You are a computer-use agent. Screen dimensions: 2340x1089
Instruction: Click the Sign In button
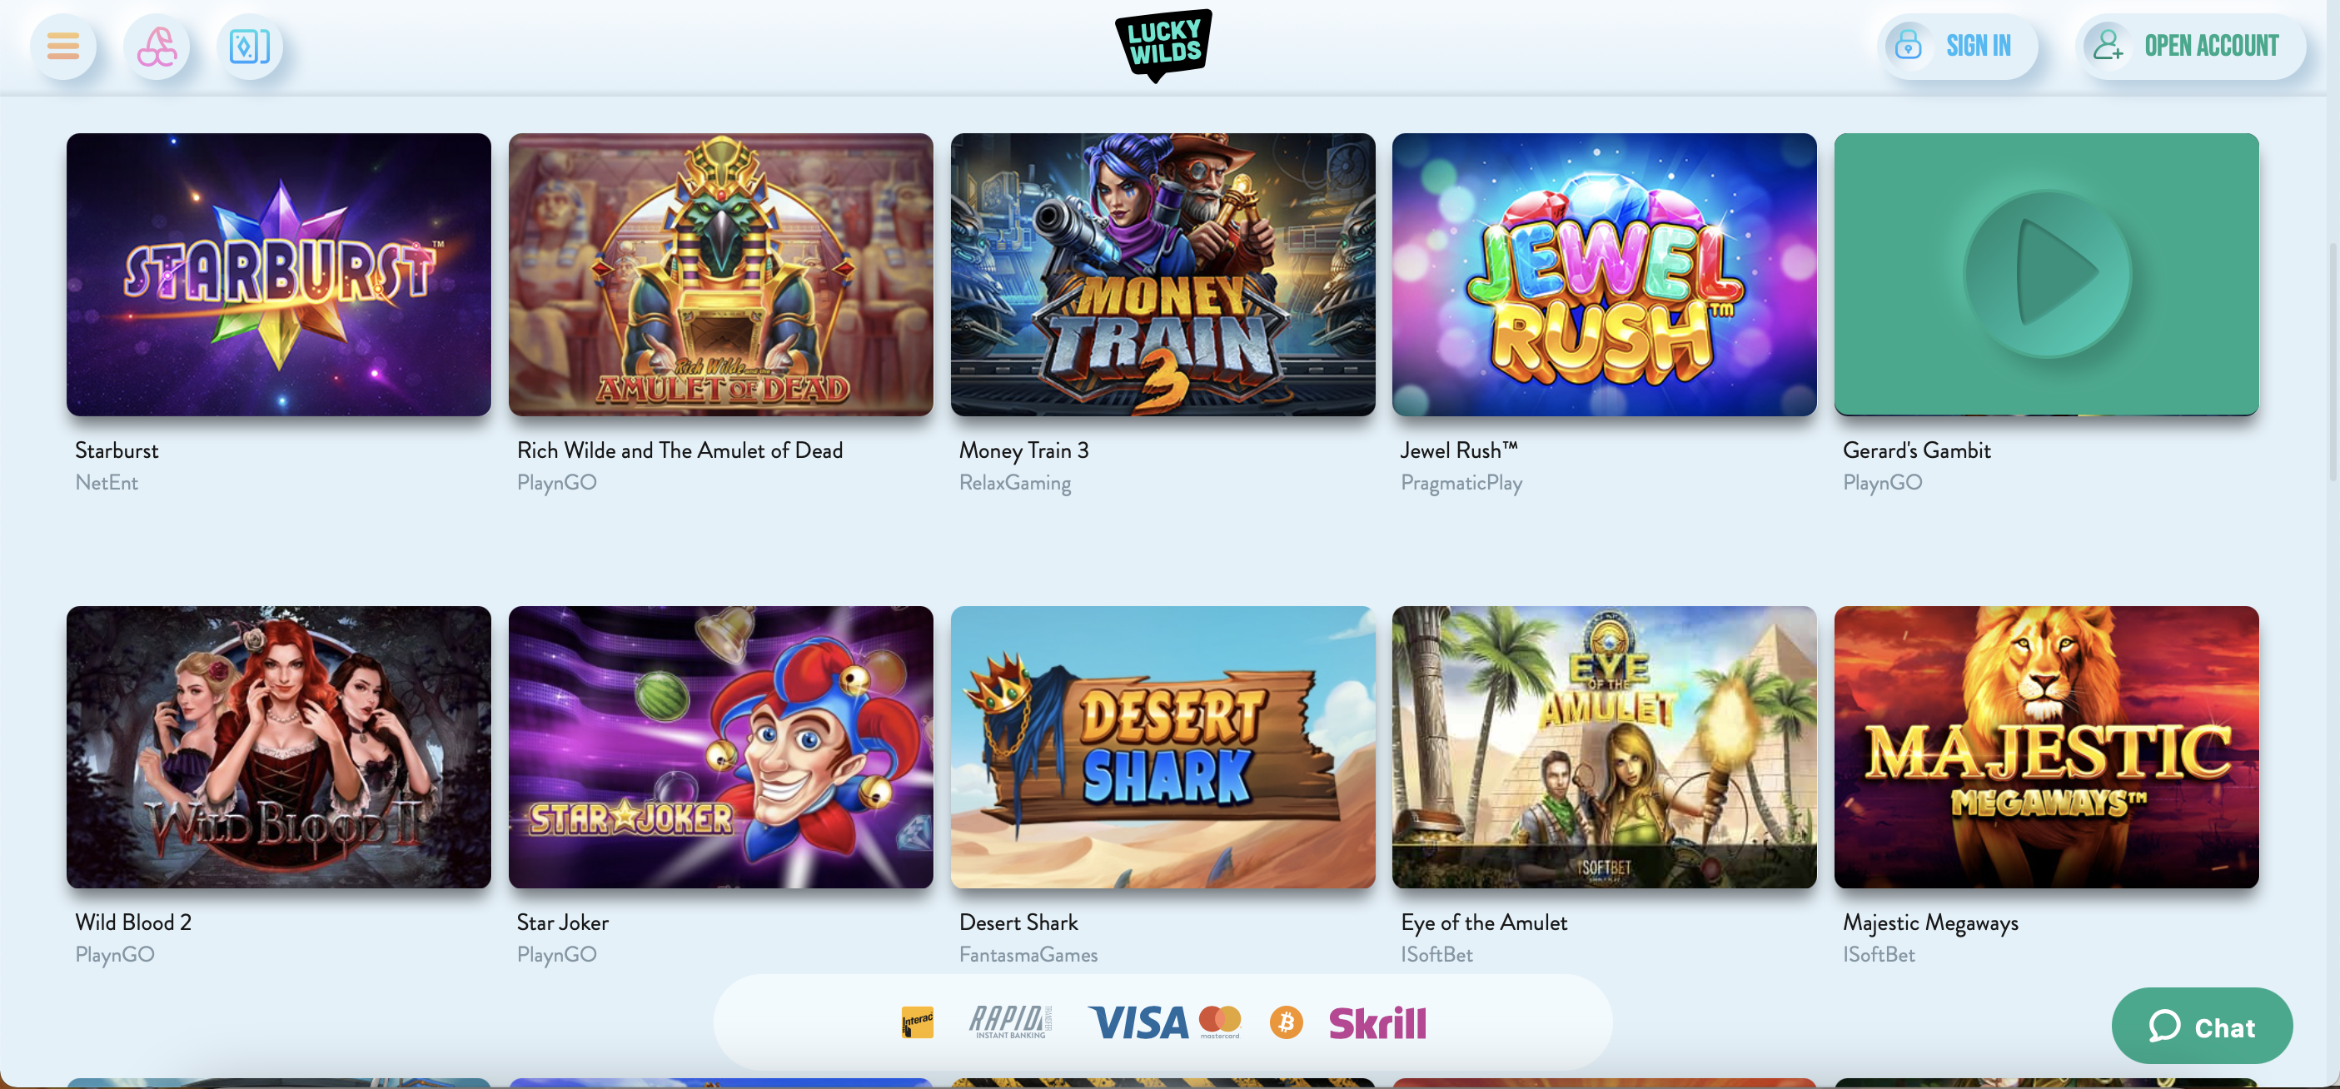point(1958,47)
